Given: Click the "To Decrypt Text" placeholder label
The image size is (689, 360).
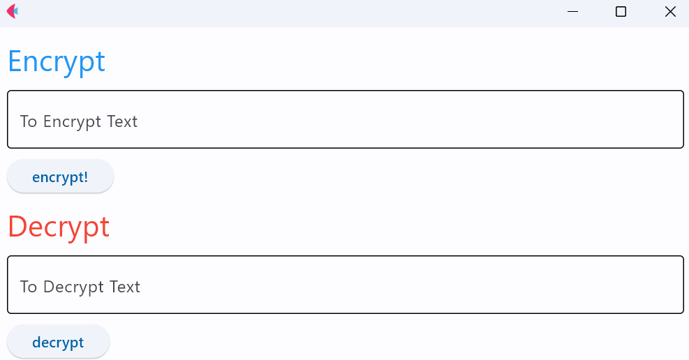Looking at the screenshot, I should pyautogui.click(x=80, y=287).
